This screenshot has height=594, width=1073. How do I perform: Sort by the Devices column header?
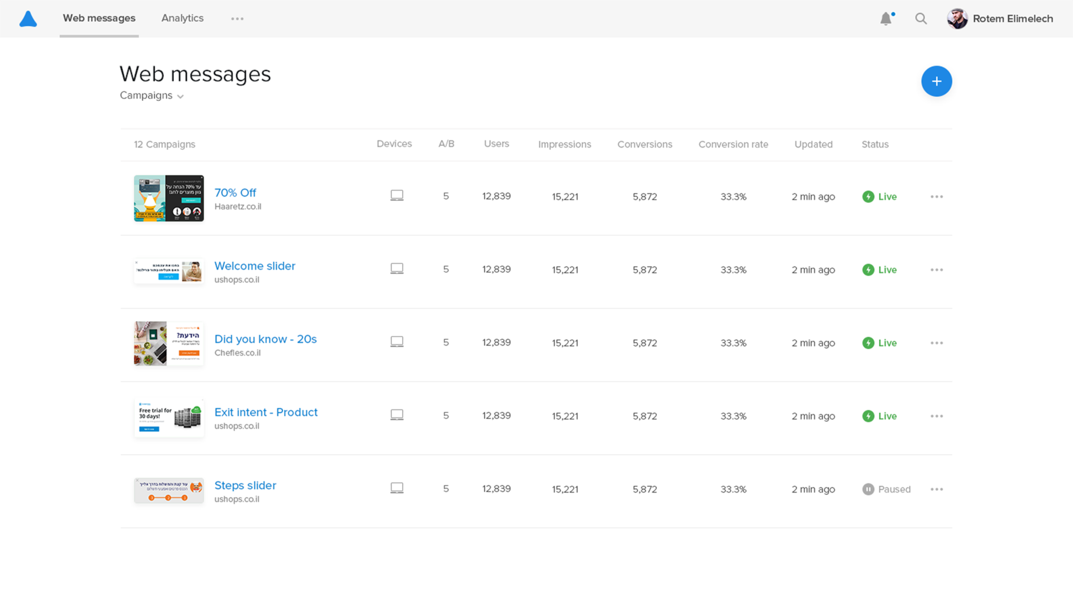pos(394,144)
